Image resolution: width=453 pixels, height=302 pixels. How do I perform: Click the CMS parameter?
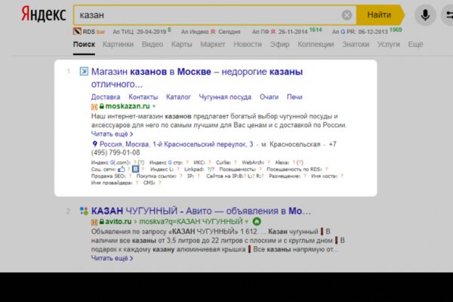tap(152, 183)
